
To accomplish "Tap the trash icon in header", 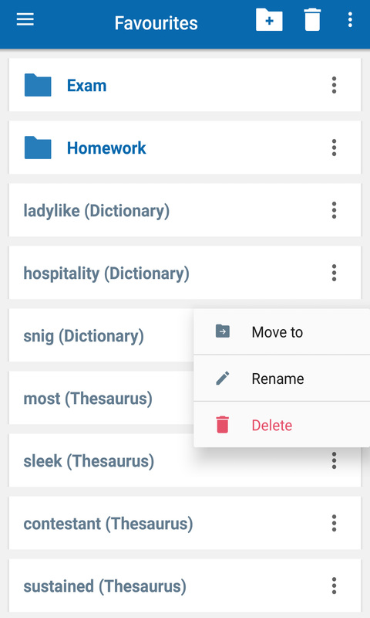I will coord(313,19).
